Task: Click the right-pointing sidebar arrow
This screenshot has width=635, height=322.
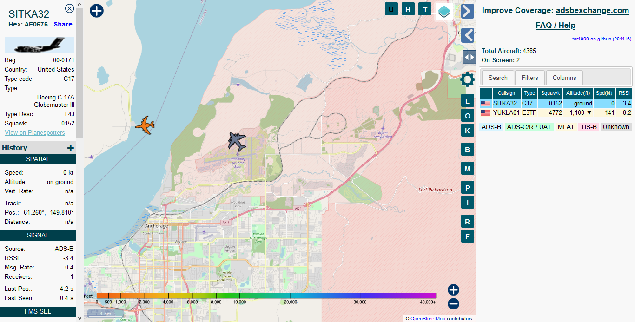Action: pos(468,11)
